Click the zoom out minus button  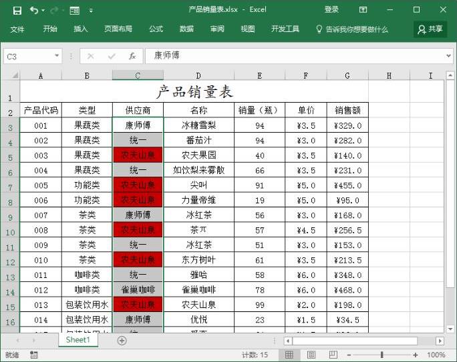[349, 355]
